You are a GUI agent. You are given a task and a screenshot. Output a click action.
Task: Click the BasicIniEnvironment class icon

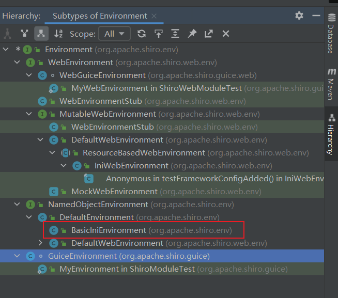coord(54,230)
